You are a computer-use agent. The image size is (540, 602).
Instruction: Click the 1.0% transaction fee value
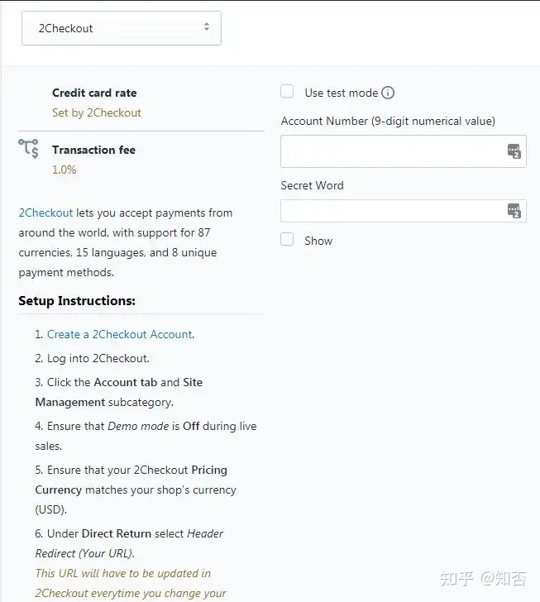(x=64, y=170)
